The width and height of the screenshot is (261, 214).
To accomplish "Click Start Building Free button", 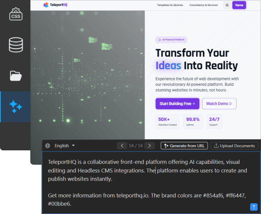I will [177, 104].
